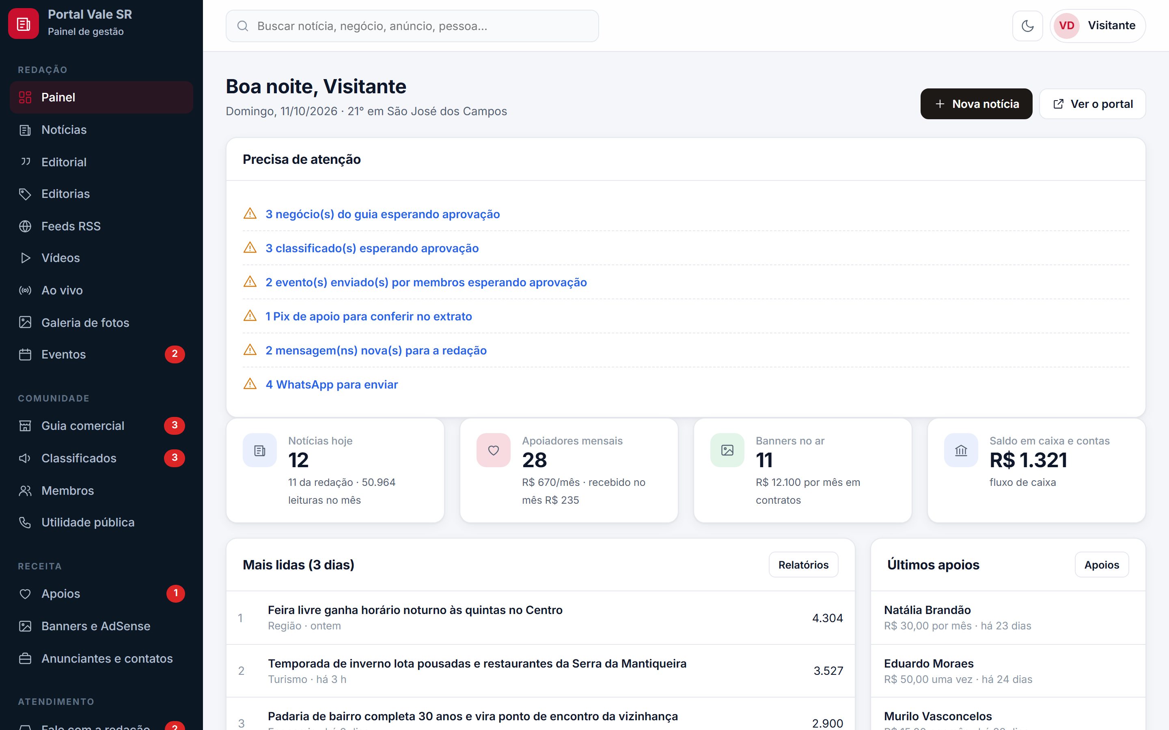The width and height of the screenshot is (1169, 730).
Task: Click the Editorial quote icon
Action: (25, 162)
